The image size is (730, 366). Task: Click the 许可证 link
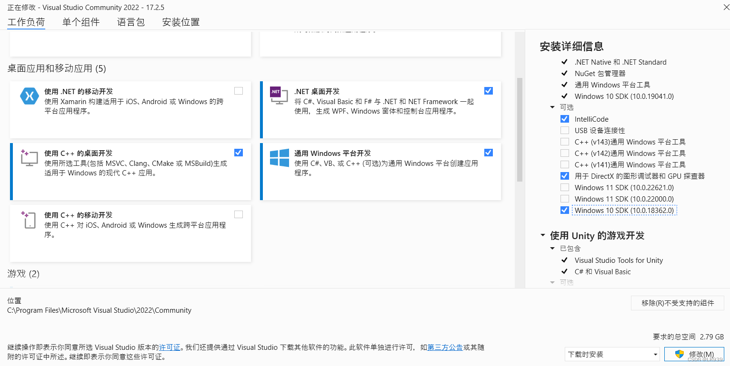tap(170, 347)
